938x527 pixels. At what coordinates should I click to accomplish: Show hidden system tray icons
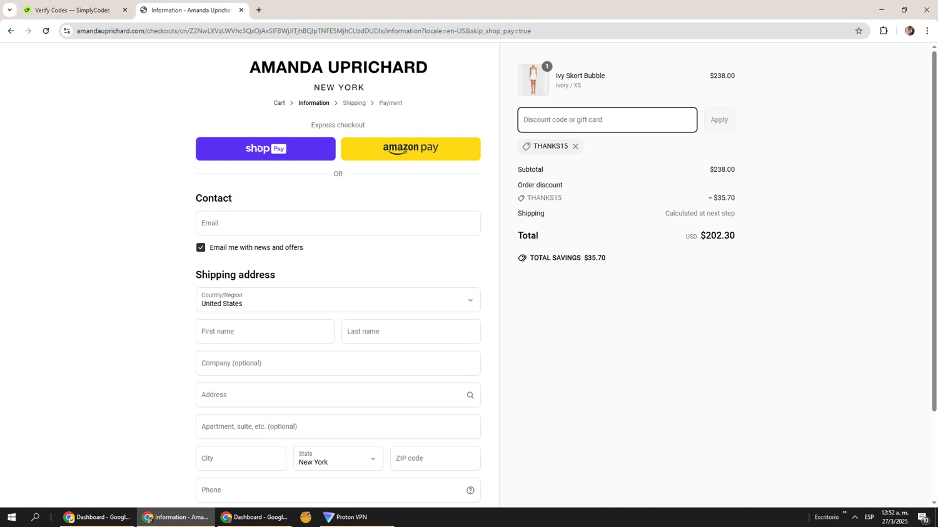click(855, 517)
